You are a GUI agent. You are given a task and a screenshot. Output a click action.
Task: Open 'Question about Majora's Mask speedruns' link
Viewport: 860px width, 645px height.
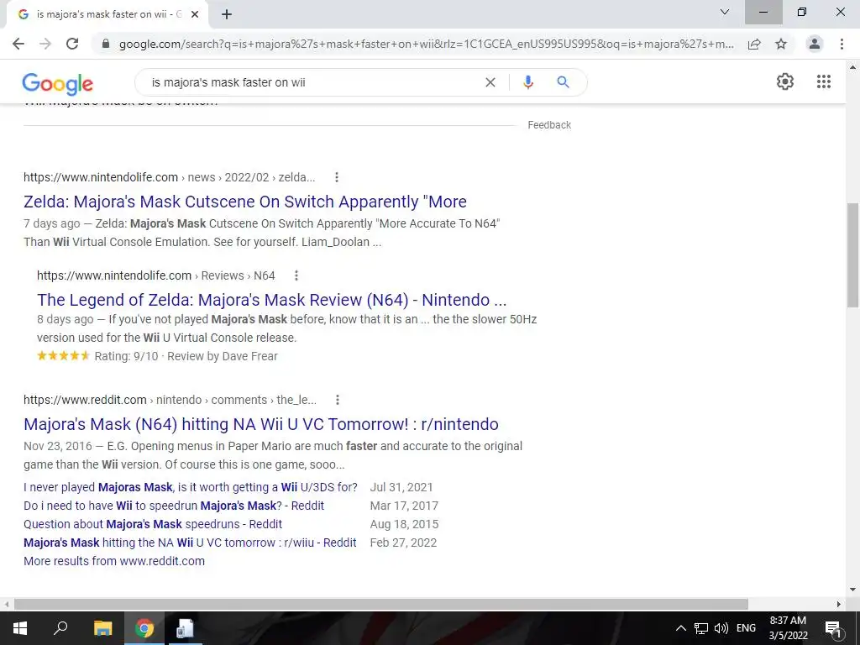pos(153,524)
